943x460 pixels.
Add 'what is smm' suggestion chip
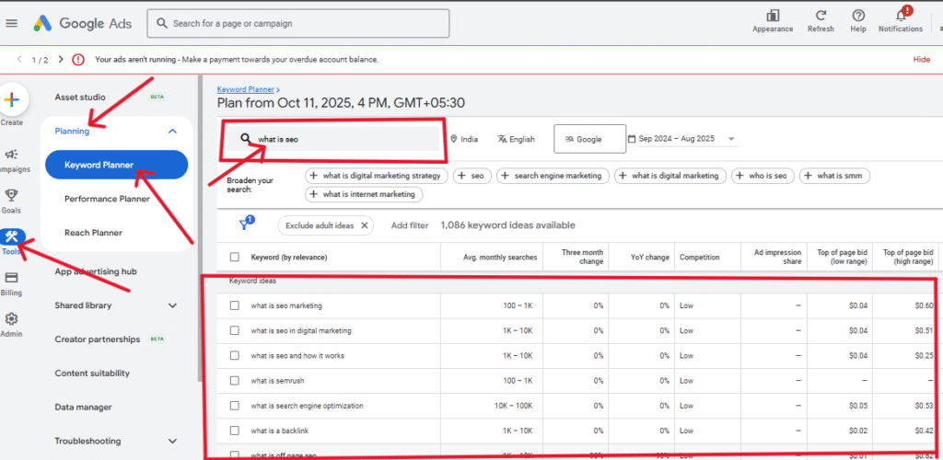[834, 176]
